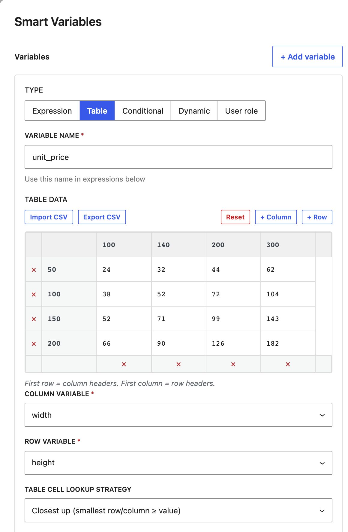Click the Add variable button
Viewport: 348px width, 532px height.
pos(307,57)
